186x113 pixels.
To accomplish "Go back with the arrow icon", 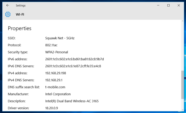I will (8, 5).
